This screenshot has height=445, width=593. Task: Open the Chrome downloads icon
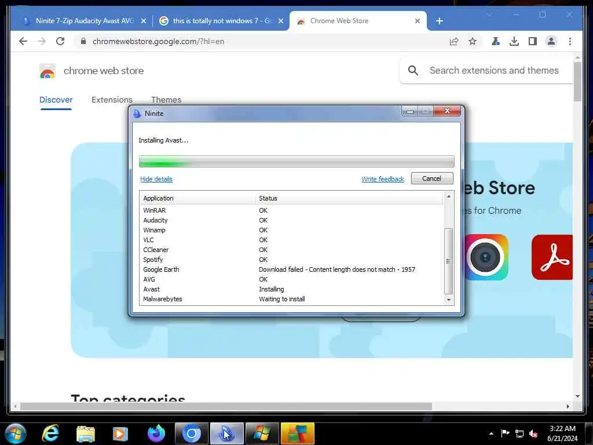[x=514, y=41]
